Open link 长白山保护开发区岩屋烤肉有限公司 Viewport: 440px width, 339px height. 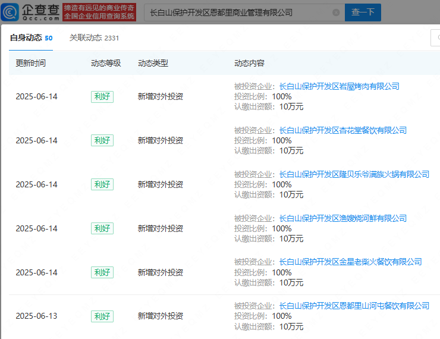[x=340, y=86]
